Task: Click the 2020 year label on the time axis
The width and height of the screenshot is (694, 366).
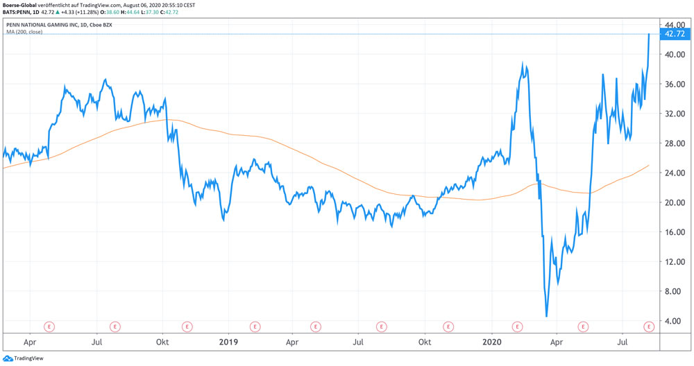Action: pos(492,342)
